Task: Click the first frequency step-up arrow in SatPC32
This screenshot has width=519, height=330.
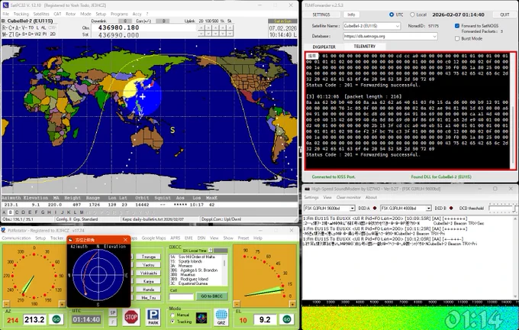Action: click(x=201, y=27)
